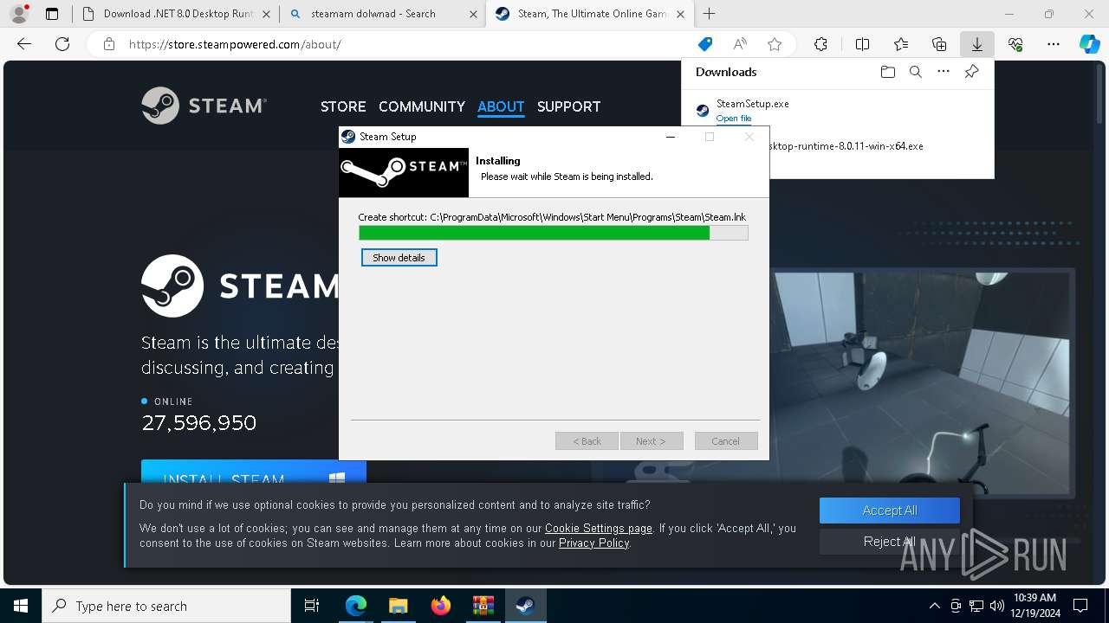This screenshot has width=1109, height=623.
Task: Open the Windows Start menu
Action: click(21, 606)
